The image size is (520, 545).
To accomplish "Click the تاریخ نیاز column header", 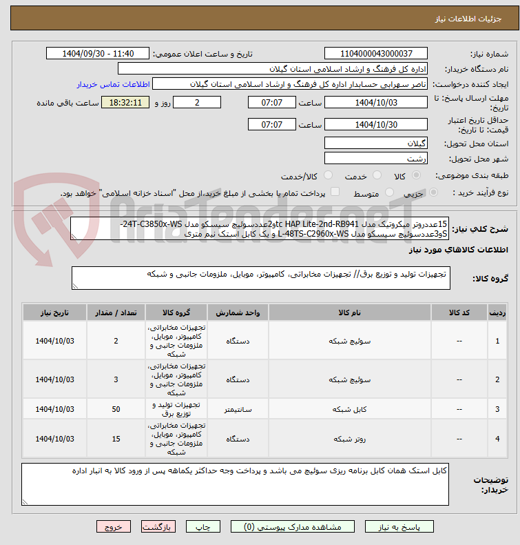I will 55,313.
